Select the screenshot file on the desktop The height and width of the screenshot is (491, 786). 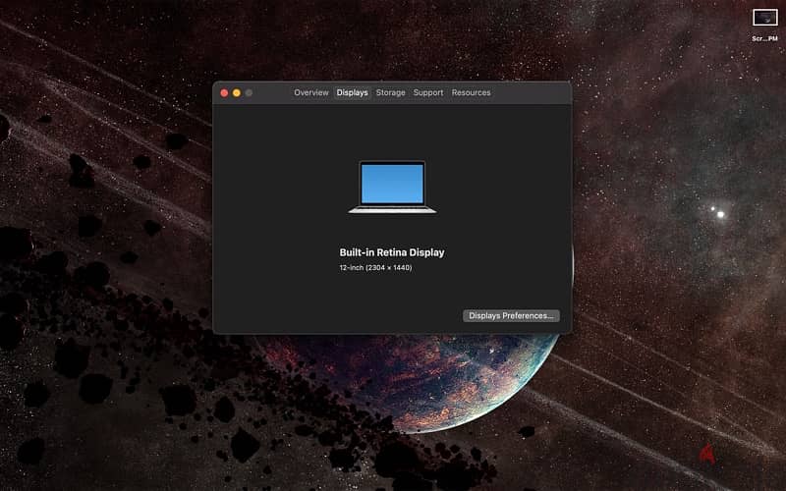click(765, 18)
